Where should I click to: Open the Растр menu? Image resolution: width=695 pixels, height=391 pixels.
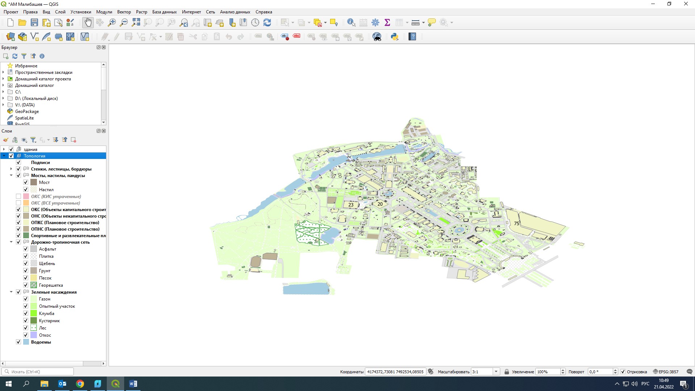(x=142, y=12)
